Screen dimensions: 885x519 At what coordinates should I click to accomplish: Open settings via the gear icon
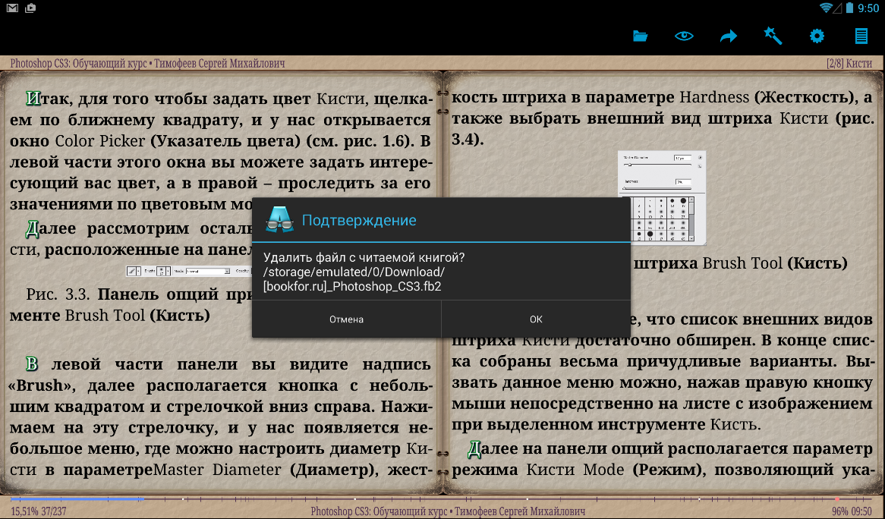click(x=817, y=36)
